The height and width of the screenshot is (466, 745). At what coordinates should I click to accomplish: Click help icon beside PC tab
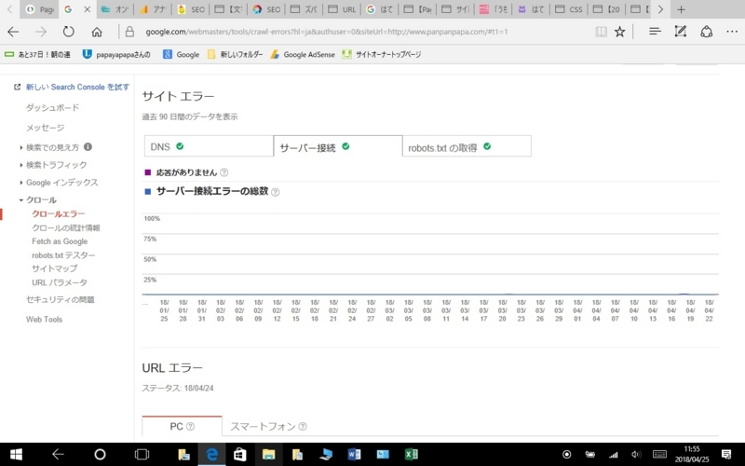tap(190, 427)
